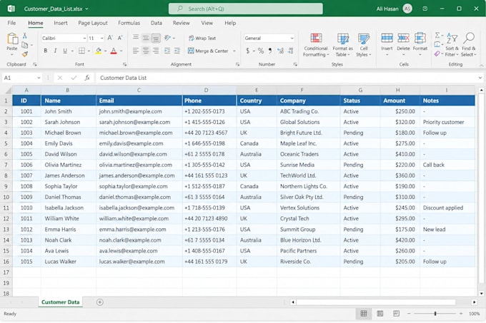Increase font size with larger A

click(x=110, y=38)
